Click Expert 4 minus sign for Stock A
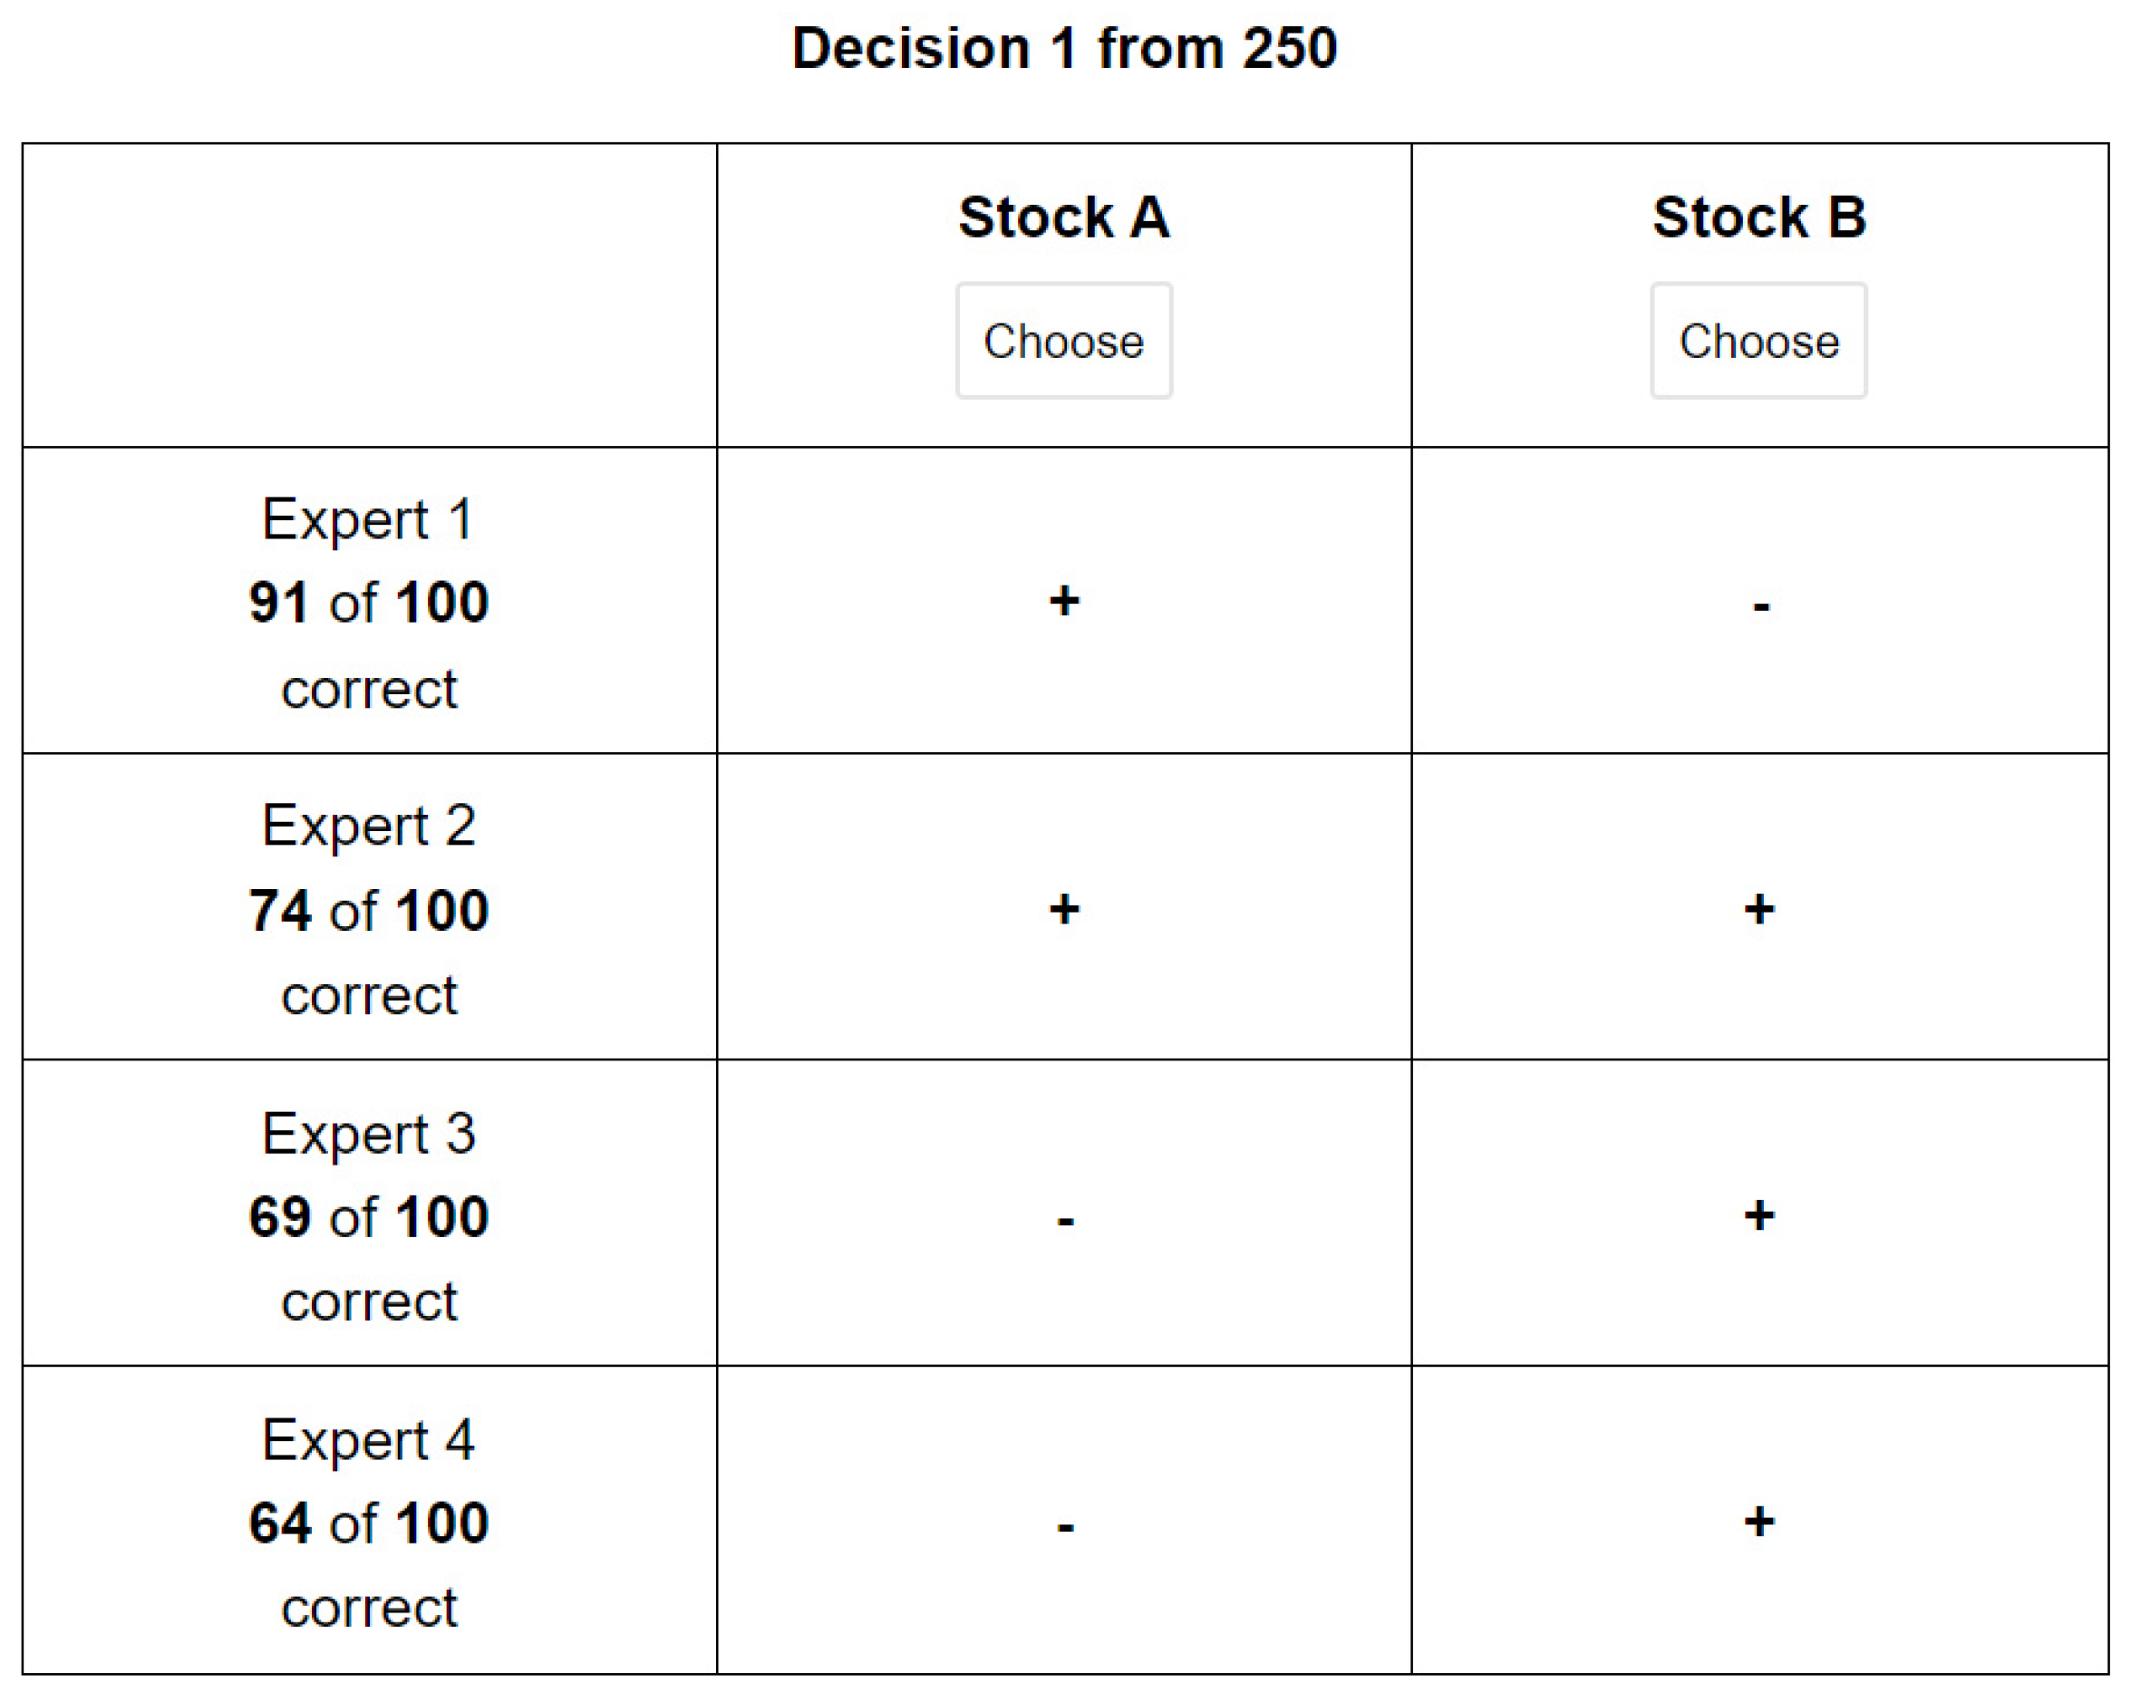 coord(1066,1528)
